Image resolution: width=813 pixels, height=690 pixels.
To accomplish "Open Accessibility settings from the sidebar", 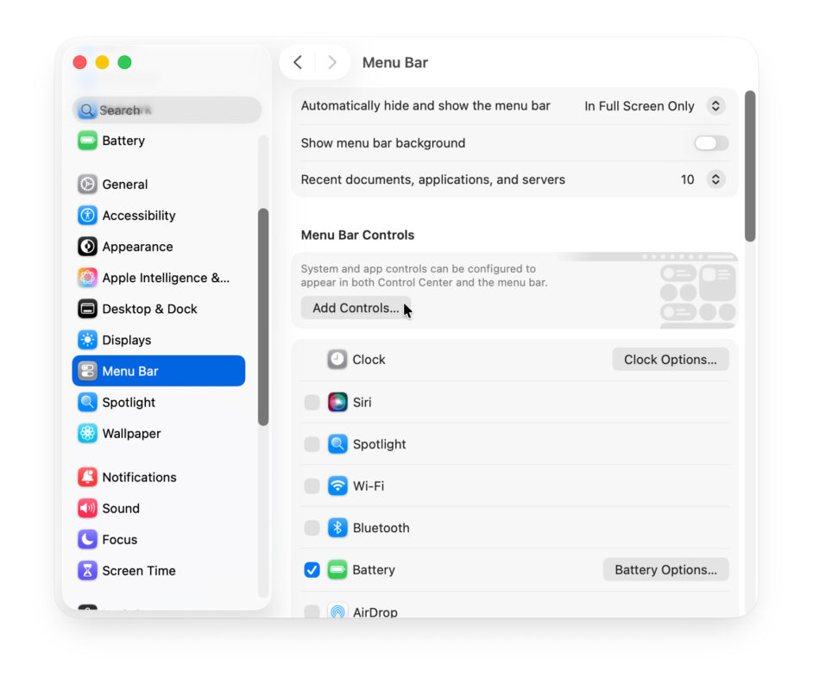I will click(86, 215).
